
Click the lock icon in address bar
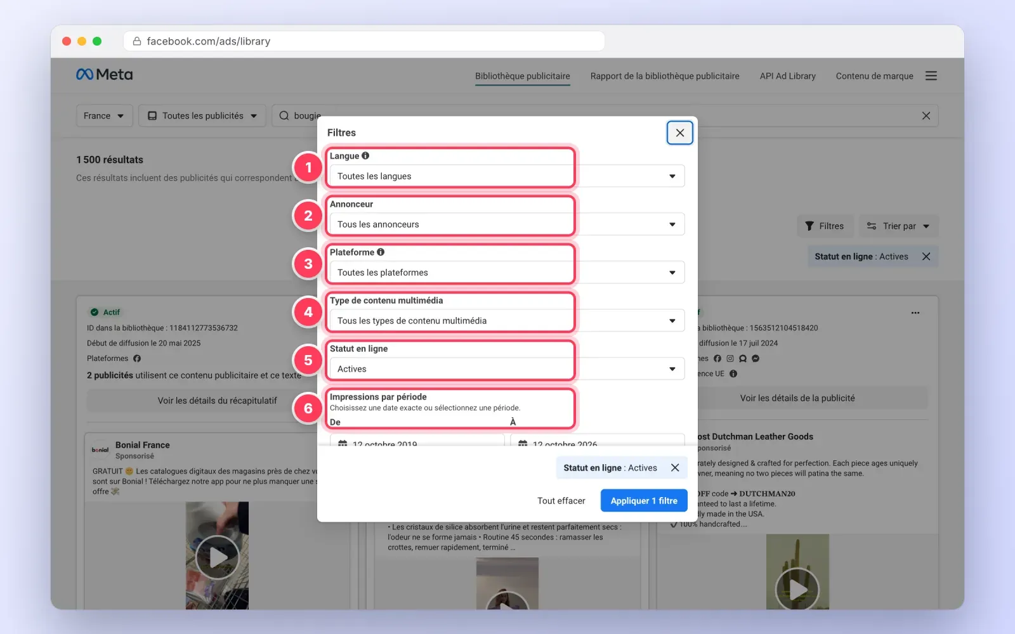point(136,41)
